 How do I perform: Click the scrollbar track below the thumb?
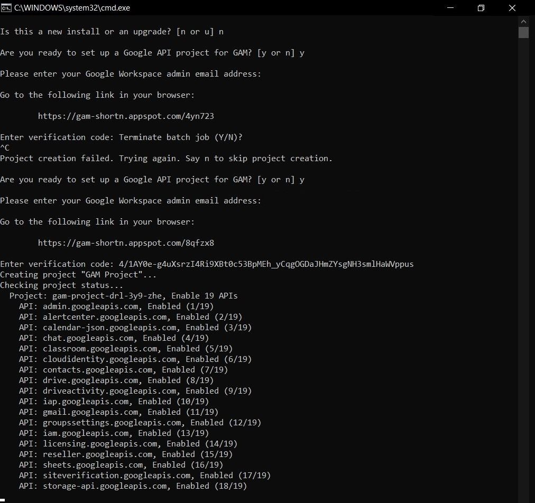point(523,264)
